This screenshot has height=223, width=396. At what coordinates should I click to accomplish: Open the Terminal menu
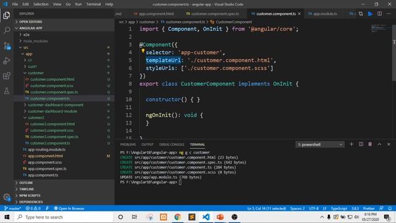[x=93, y=4]
